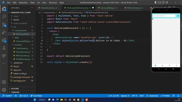This screenshot has width=182, height=102.
Task: Click the feedback icon in status bar
Action: click(173, 96)
